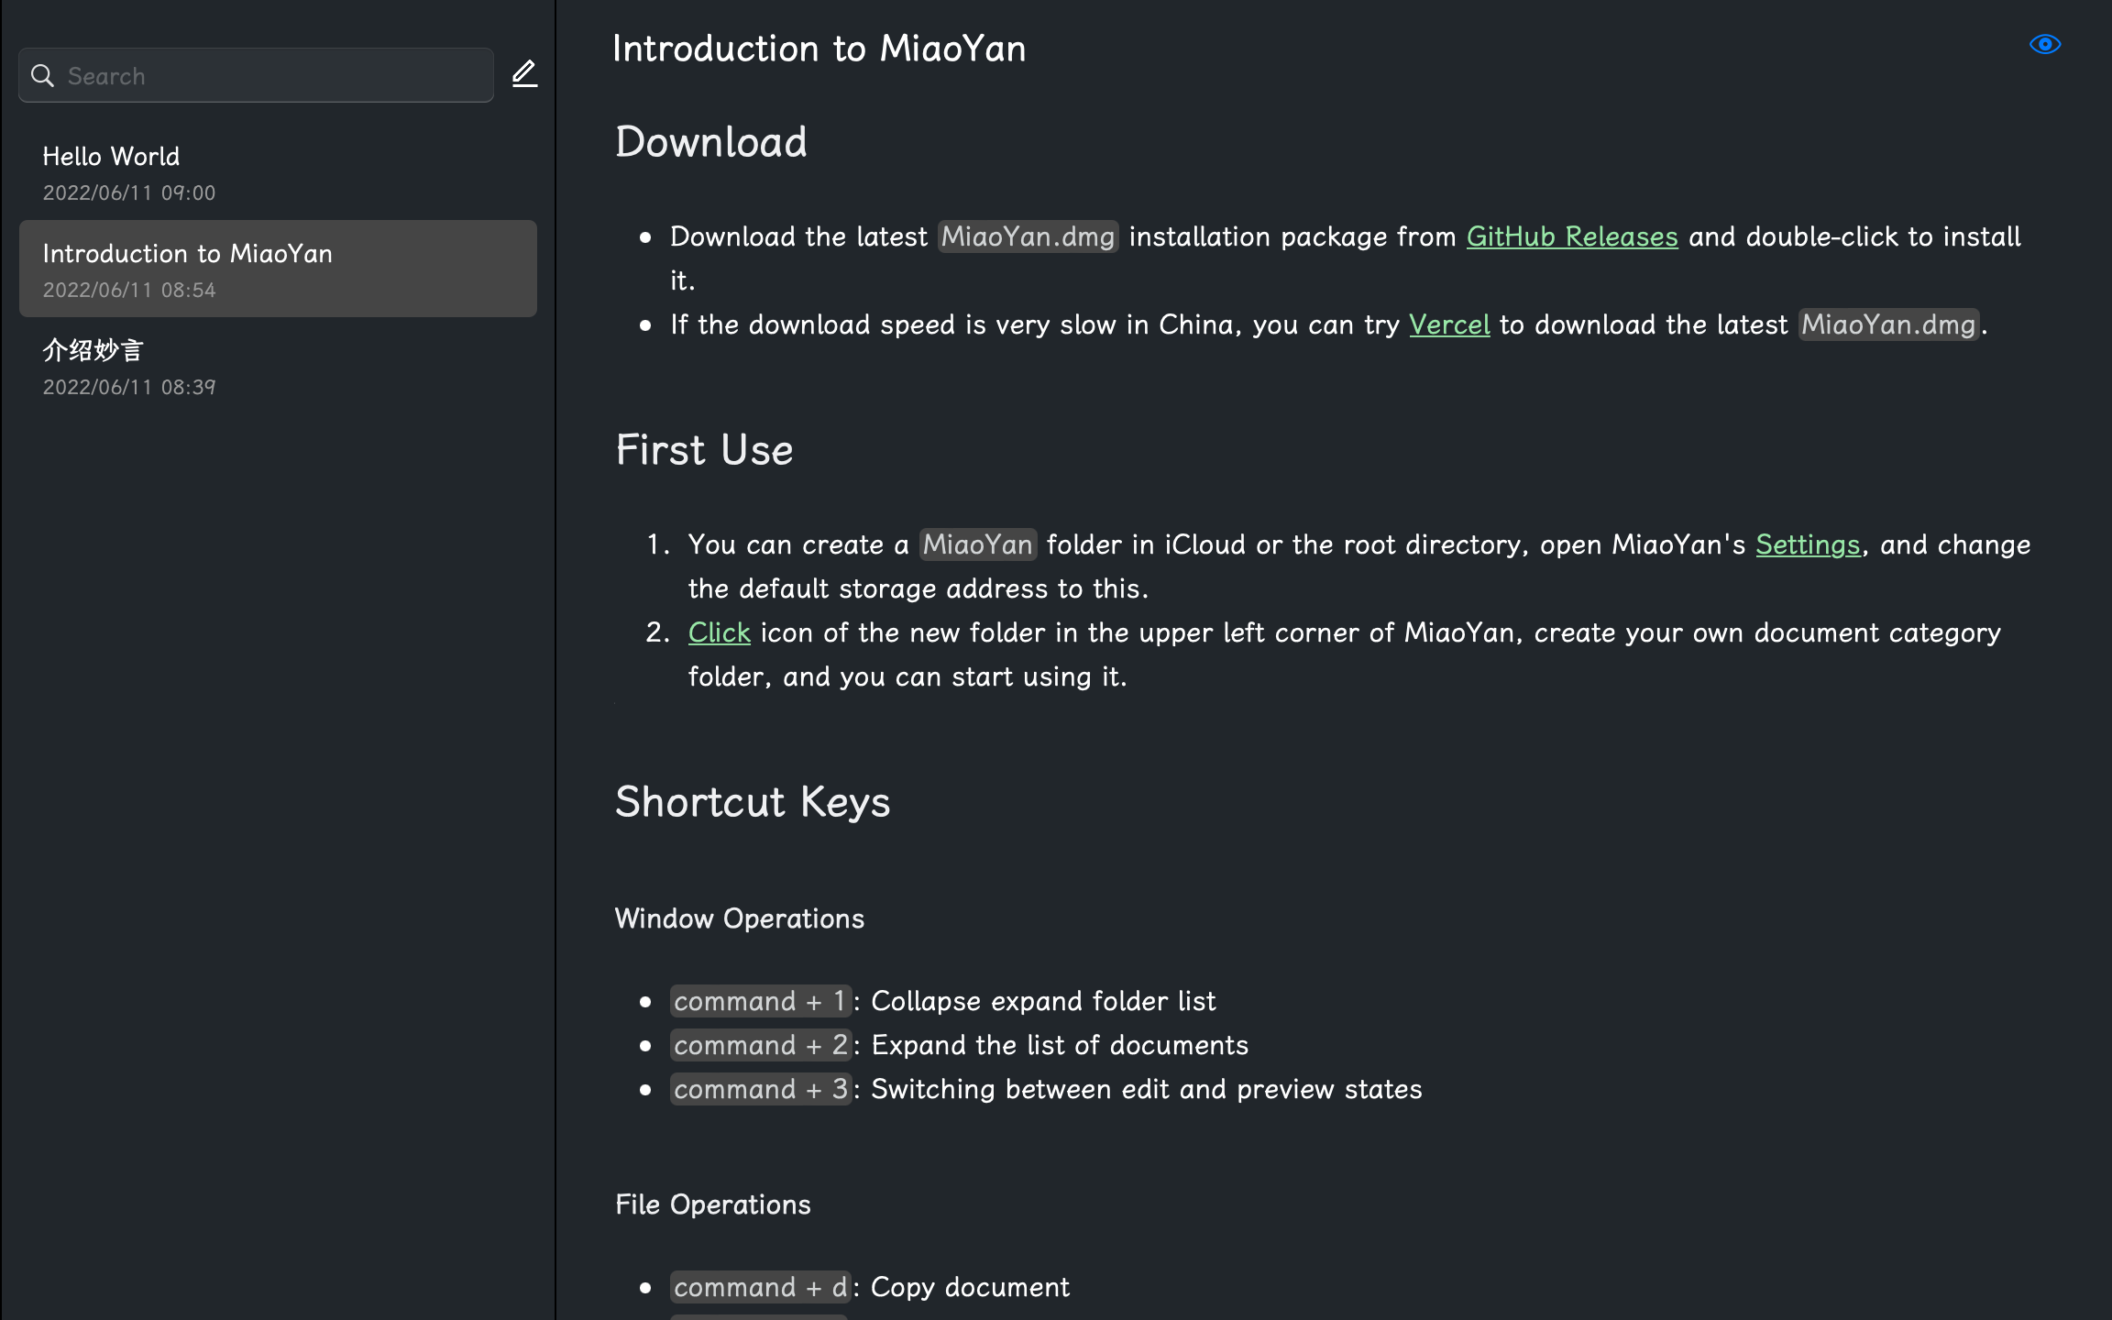Click the search magnifier icon
The width and height of the screenshot is (2112, 1320).
tap(42, 75)
